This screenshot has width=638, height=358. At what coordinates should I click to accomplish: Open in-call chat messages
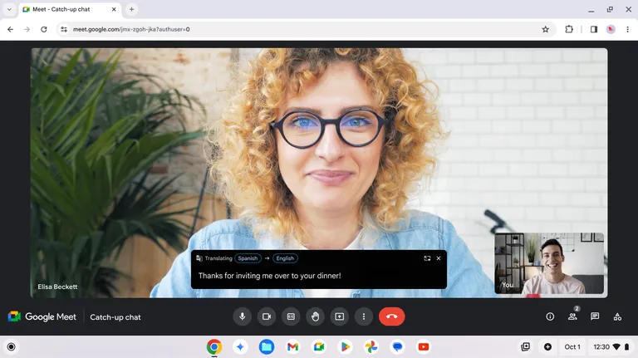point(595,316)
